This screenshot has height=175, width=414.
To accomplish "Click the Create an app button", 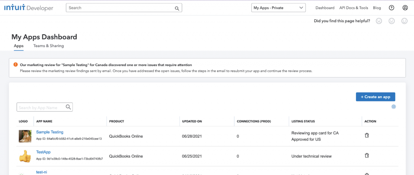I will click(x=376, y=97).
